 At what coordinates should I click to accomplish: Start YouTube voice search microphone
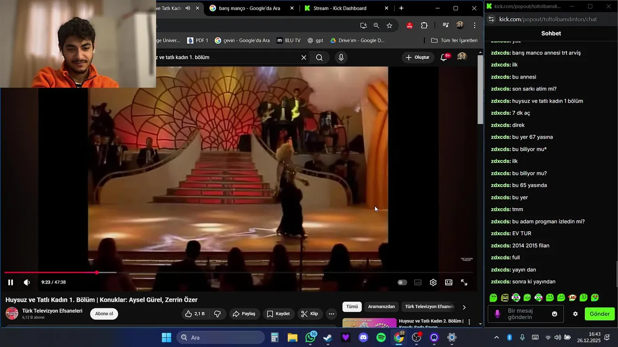(x=341, y=57)
